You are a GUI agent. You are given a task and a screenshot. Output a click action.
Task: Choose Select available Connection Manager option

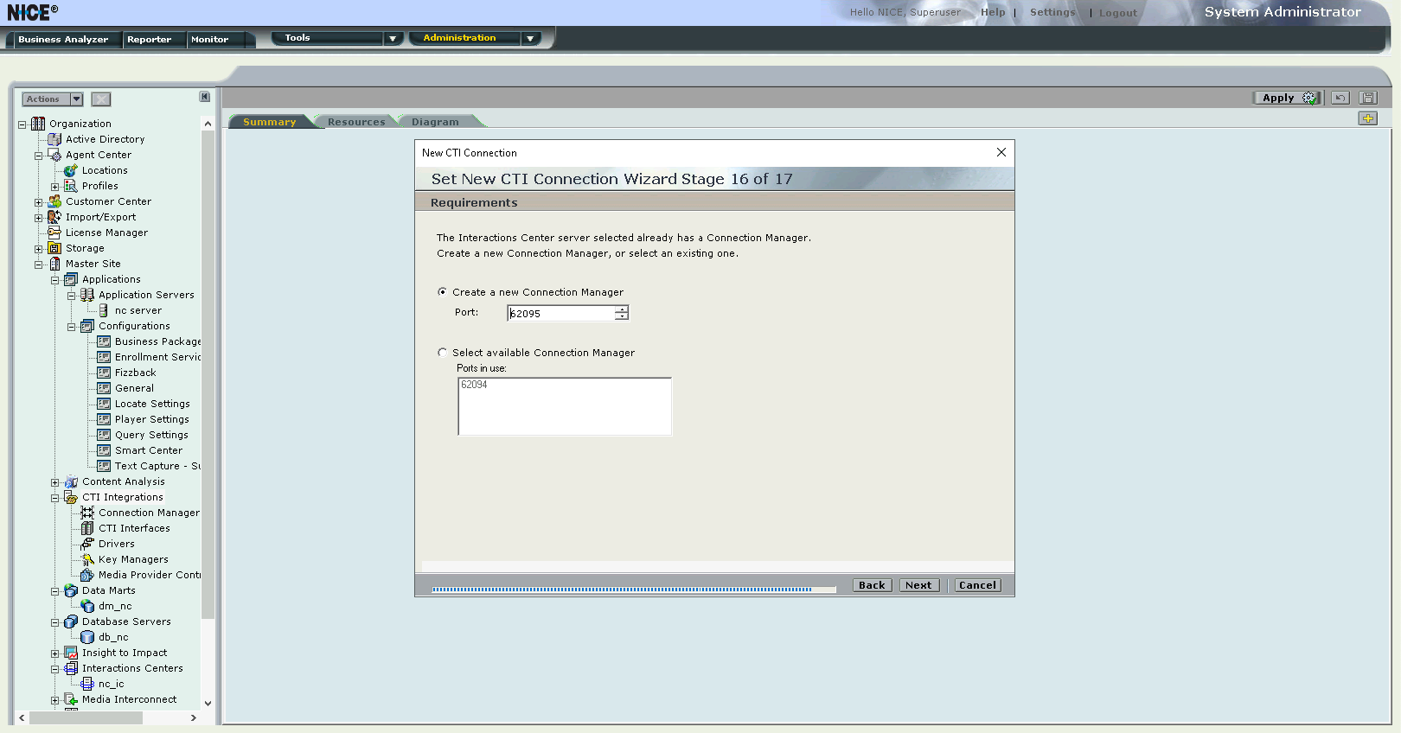click(443, 353)
